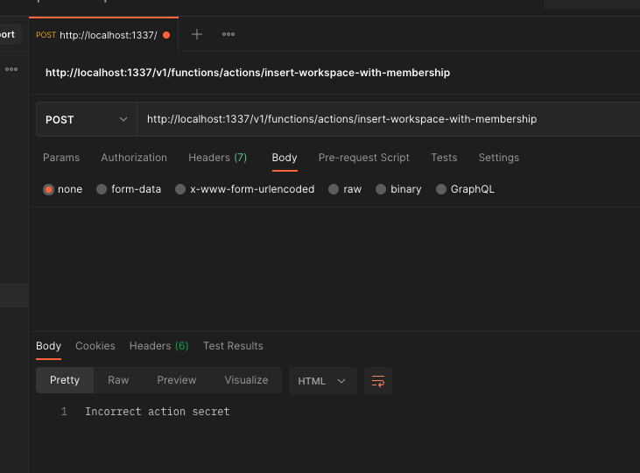Viewport: 640px width, 473px height.
Task: Select the POST localhost:1337 request tab
Action: pyautogui.click(x=103, y=35)
